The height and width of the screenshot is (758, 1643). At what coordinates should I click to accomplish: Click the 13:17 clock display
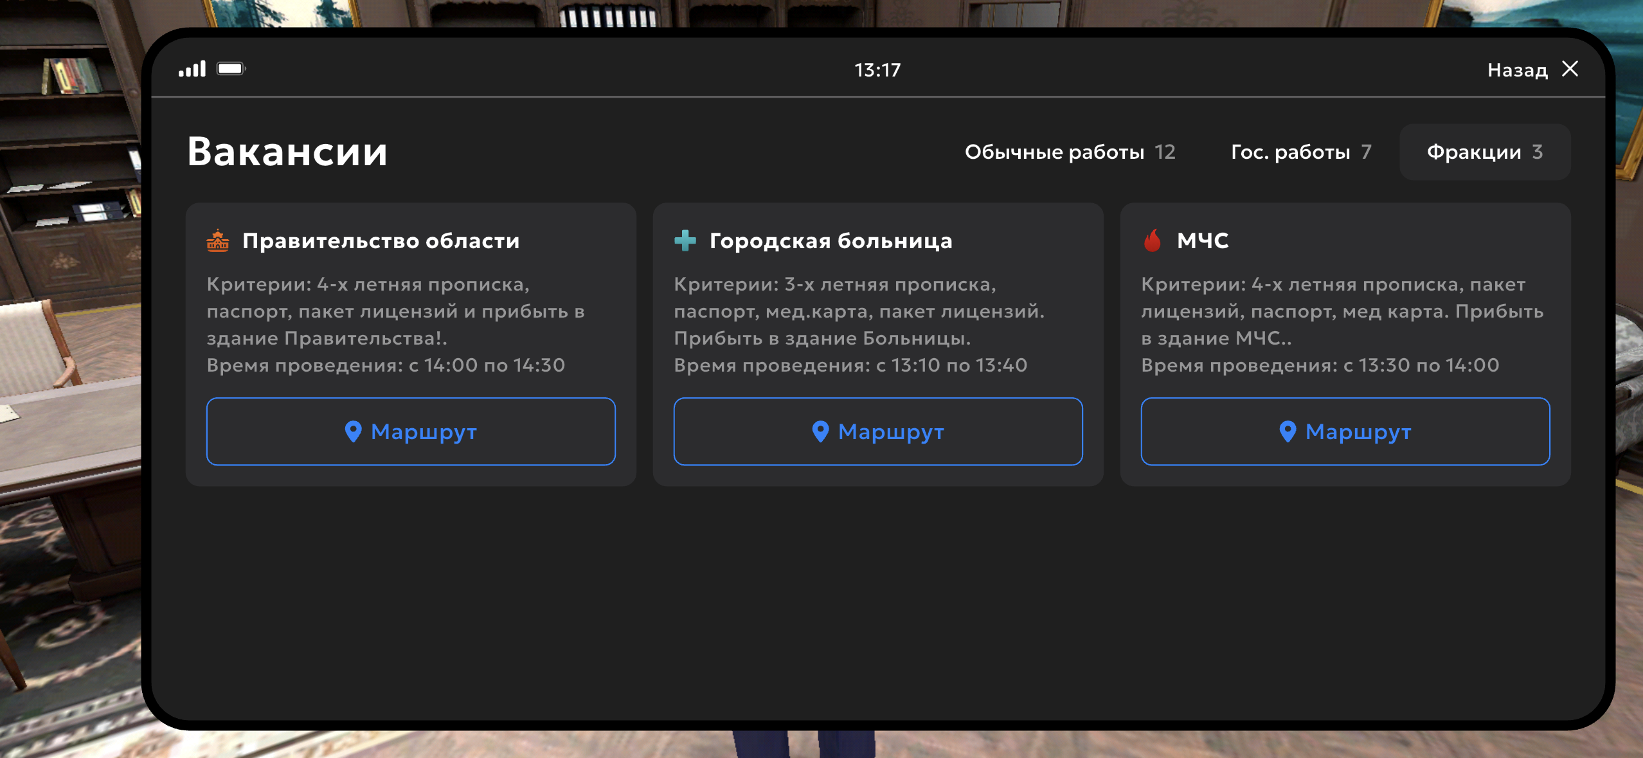[x=877, y=70]
